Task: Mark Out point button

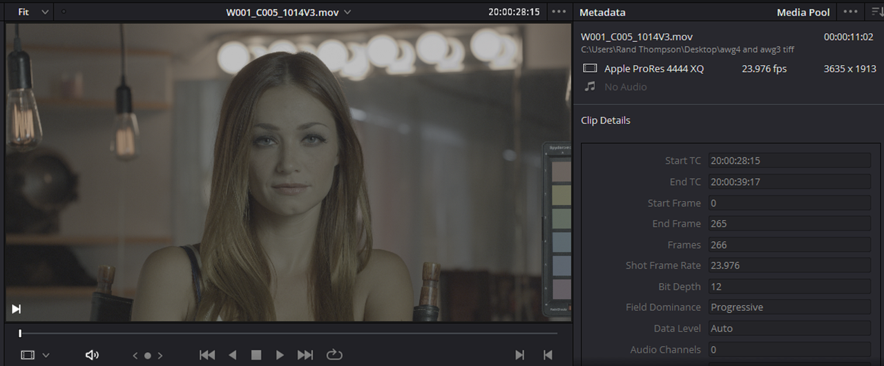Action: pyautogui.click(x=548, y=355)
